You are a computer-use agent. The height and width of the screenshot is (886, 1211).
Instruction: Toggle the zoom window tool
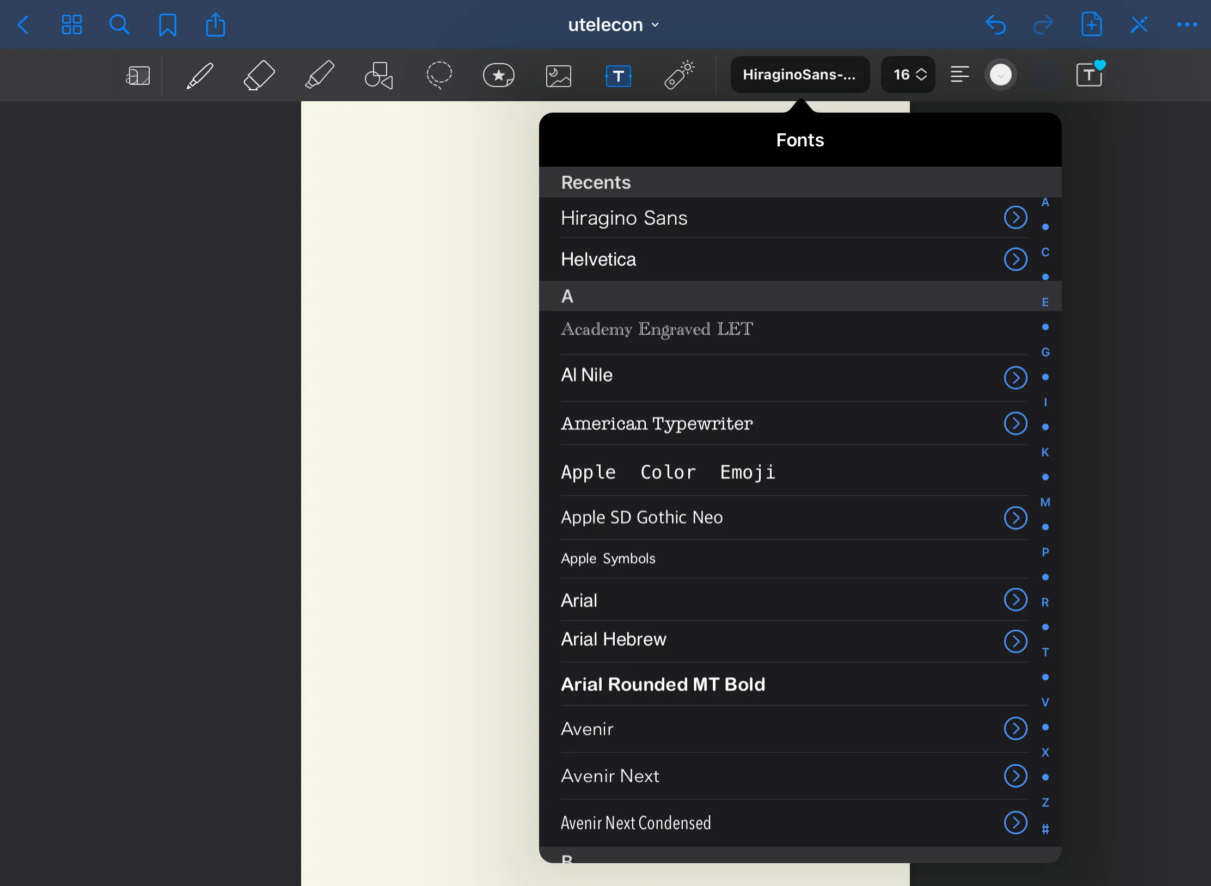click(138, 76)
